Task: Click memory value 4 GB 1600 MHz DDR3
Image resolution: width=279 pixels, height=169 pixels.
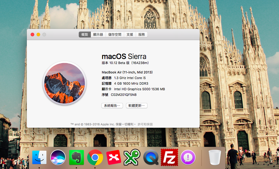Action: [131, 83]
